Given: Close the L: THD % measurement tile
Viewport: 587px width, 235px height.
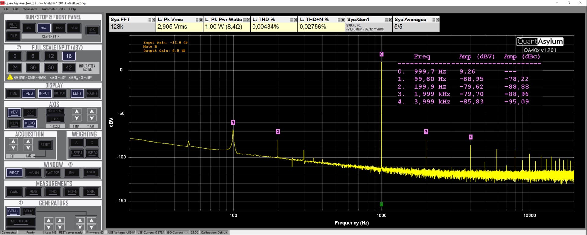Looking at the screenshot, I should point(296,20).
